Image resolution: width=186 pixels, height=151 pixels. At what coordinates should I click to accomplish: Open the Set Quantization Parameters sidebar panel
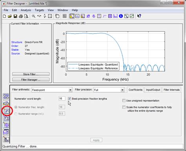coord(7,111)
